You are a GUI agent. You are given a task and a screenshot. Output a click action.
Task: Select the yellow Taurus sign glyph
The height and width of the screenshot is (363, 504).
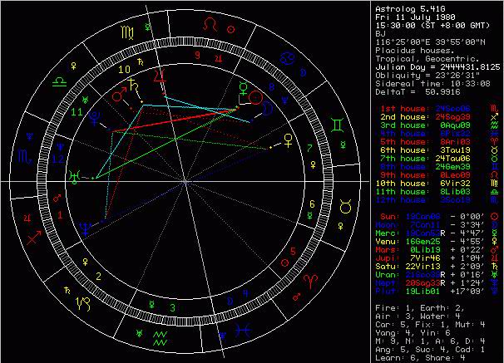click(x=345, y=207)
